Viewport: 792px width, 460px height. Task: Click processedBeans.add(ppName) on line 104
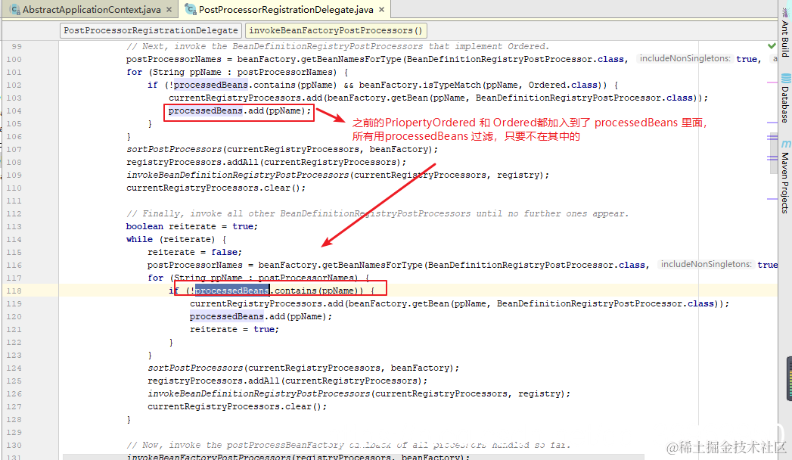(240, 110)
